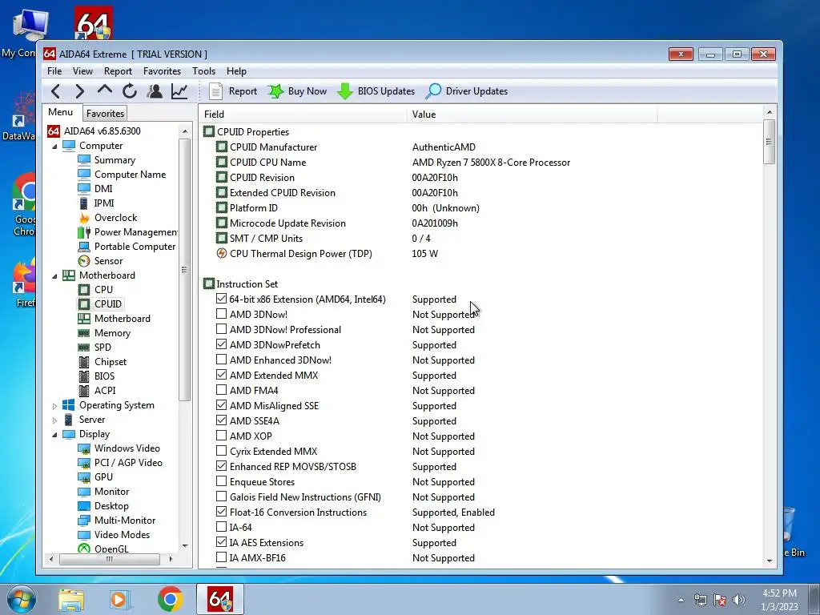
Task: Expand the Server tree node
Action: tap(55, 420)
